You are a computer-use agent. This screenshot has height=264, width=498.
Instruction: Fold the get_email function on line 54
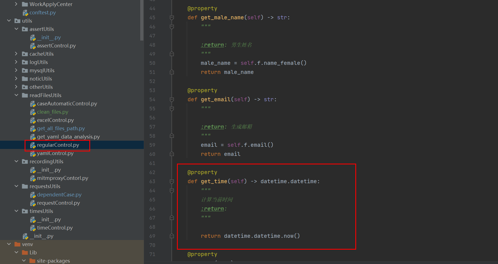tap(172, 100)
